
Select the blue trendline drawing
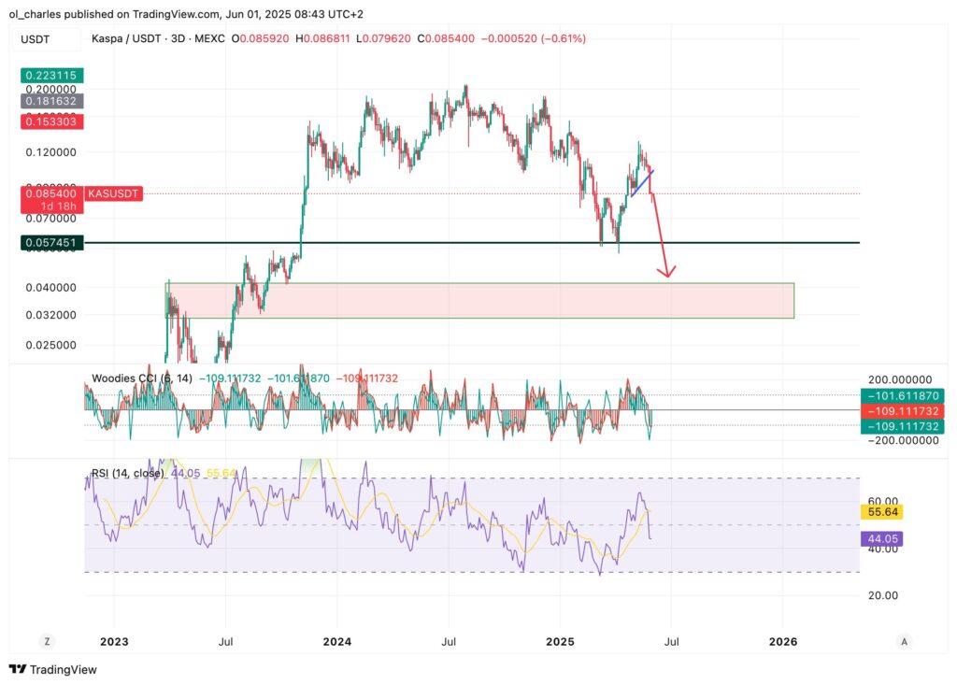(642, 183)
